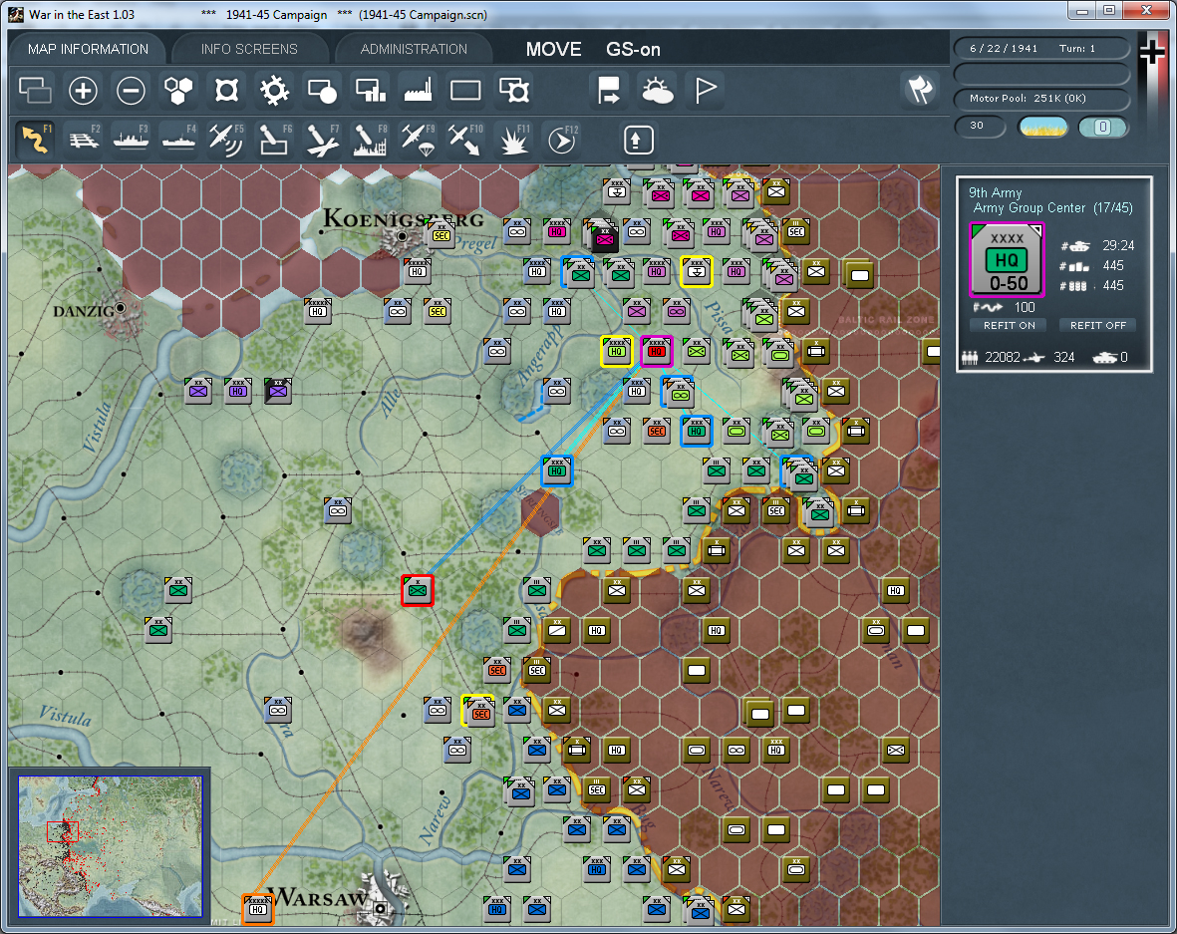Click the REFIT ON button
1177x934 pixels.
pos(1009,325)
